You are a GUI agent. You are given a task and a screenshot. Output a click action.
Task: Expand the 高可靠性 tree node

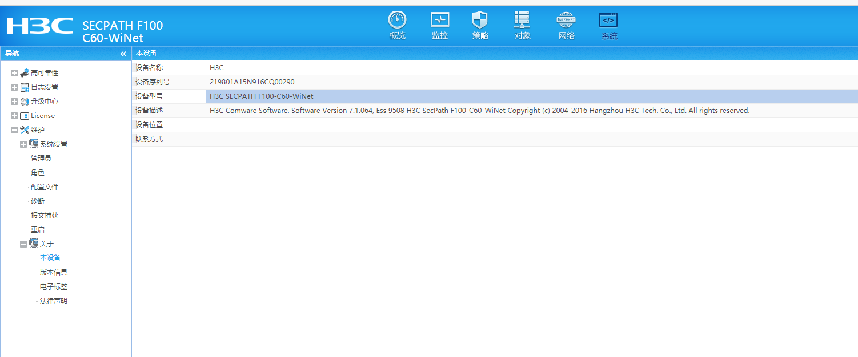(x=14, y=73)
